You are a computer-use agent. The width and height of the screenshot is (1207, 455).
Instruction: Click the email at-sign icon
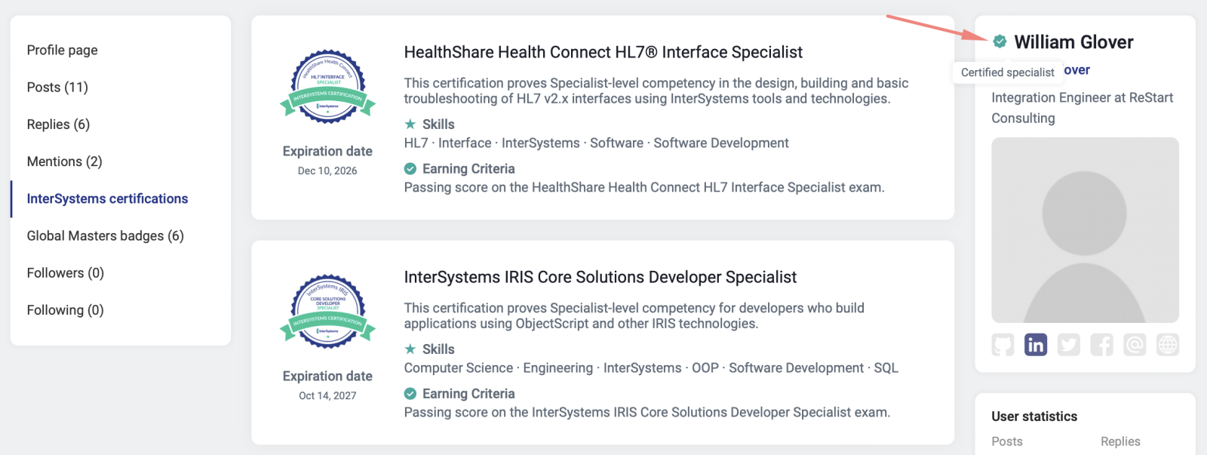coord(1135,345)
